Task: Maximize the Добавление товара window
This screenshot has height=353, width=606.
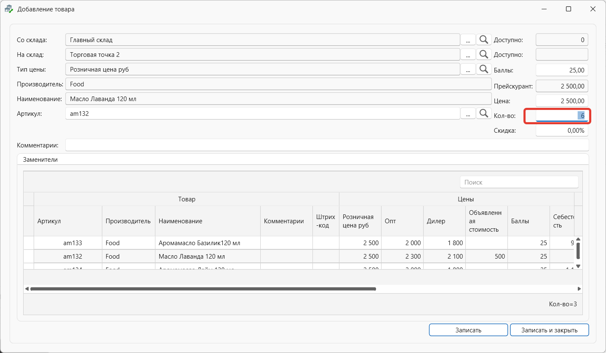Action: [569, 9]
